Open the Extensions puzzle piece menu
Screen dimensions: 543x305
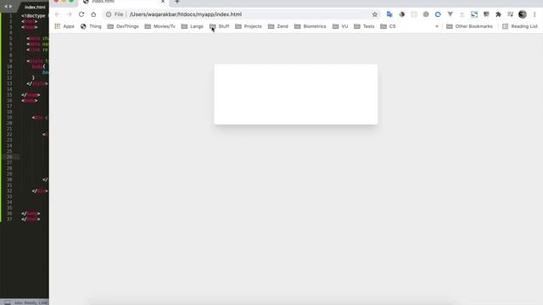click(x=498, y=14)
